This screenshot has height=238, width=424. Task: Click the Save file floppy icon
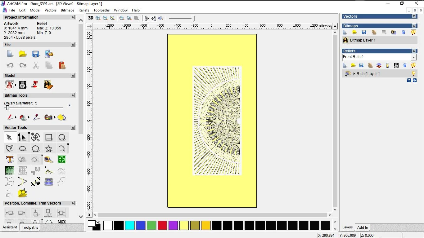pyautogui.click(x=36, y=54)
